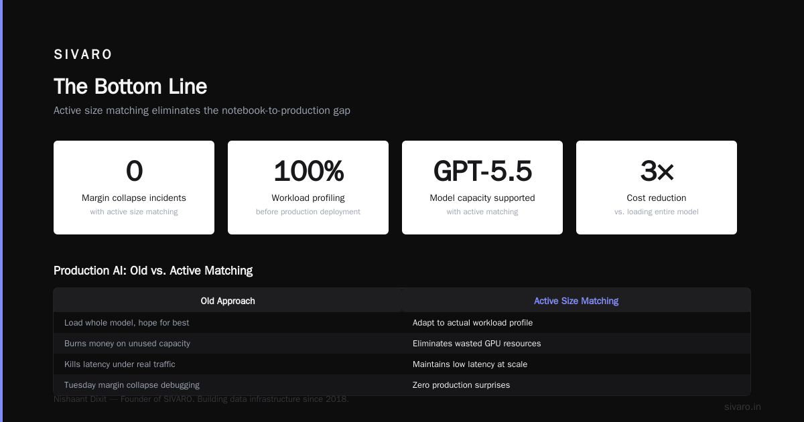Image resolution: width=804 pixels, height=422 pixels.
Task: Click the SIVARO logo text
Action: tap(83, 54)
